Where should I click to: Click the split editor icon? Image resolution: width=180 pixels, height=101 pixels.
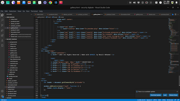click(x=175, y=15)
